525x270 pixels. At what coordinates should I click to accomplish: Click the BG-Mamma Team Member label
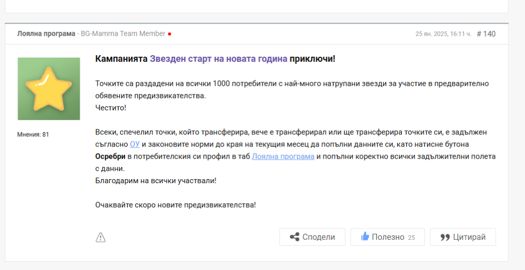[x=123, y=34]
